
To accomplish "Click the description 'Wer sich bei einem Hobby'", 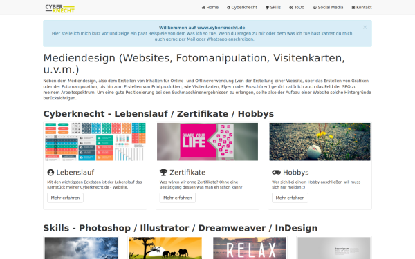I will tap(316, 184).
